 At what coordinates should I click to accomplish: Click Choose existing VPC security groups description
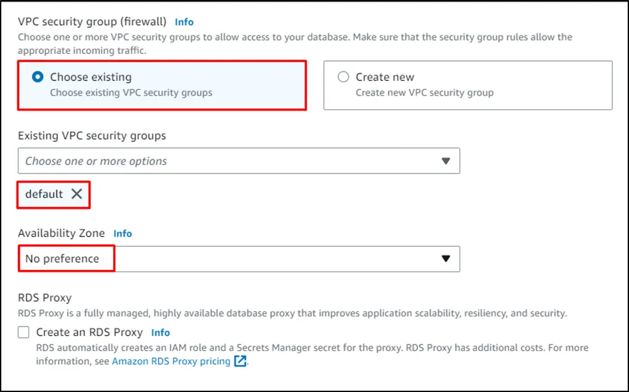pos(131,93)
